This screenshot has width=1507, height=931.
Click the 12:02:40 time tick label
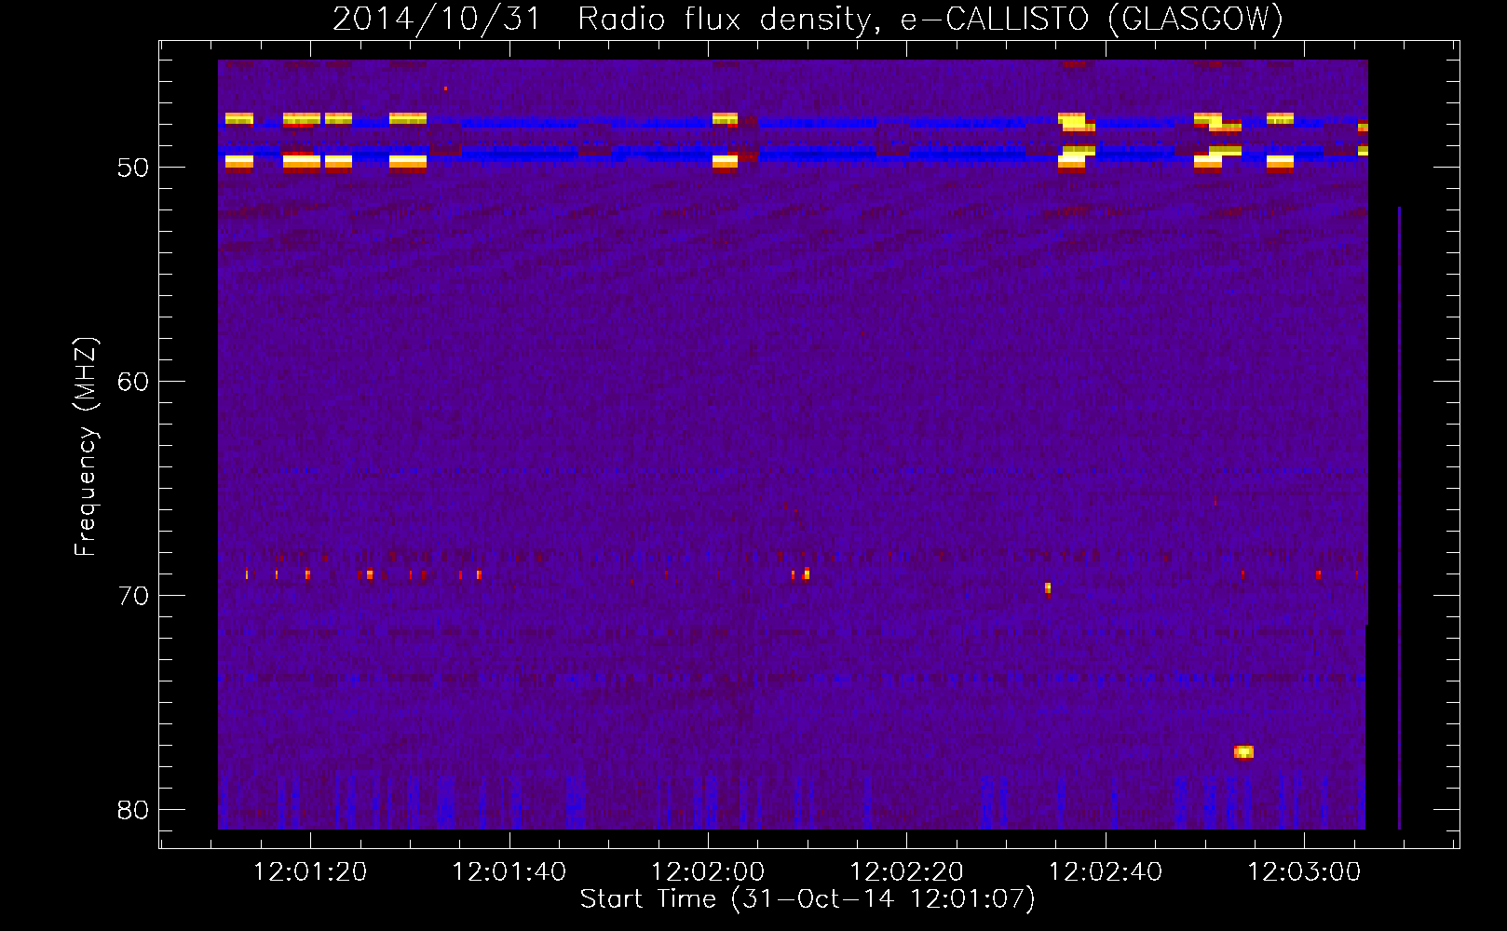(1106, 872)
